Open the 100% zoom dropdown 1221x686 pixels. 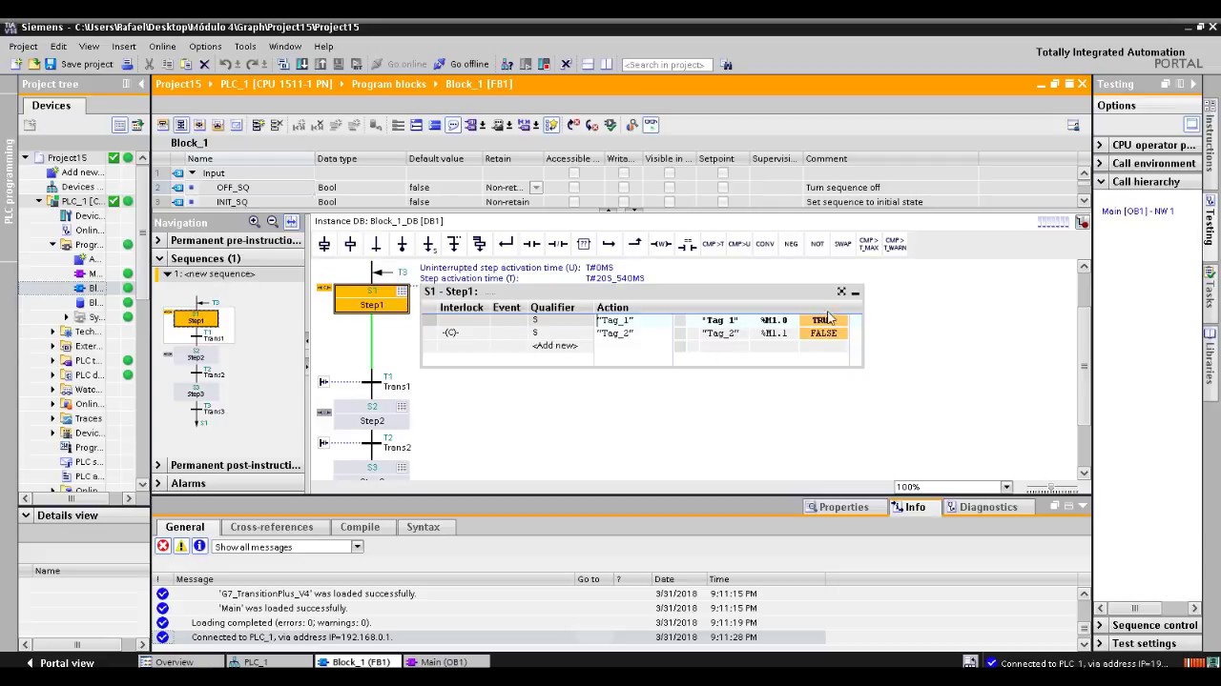tap(1005, 487)
